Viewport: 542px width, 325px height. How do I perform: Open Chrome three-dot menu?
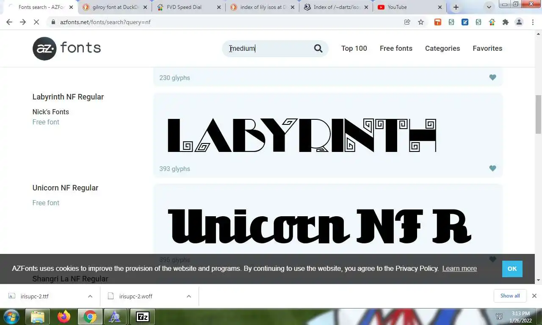coord(533,22)
